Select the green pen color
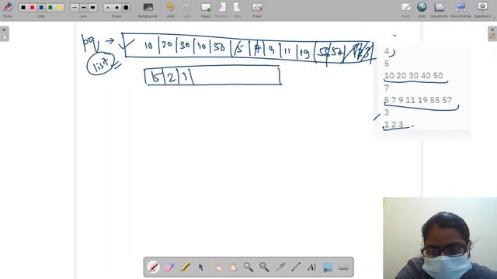This screenshot has height=279, width=497. [x=50, y=8]
